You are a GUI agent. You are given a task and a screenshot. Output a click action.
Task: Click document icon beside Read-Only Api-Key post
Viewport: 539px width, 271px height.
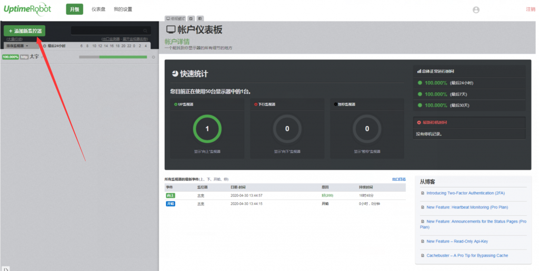[x=423, y=241]
